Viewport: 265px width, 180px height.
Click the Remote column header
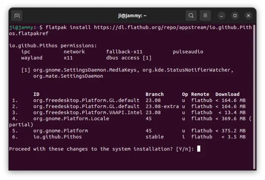pyautogui.click(x=200, y=94)
